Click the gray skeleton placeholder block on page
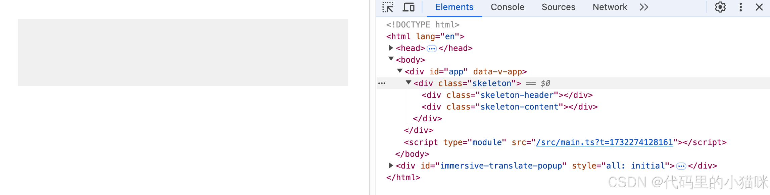Screen dimensions: 770x195 (183, 52)
